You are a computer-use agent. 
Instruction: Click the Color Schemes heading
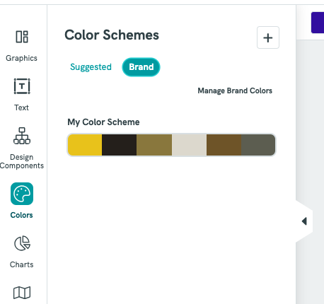112,35
